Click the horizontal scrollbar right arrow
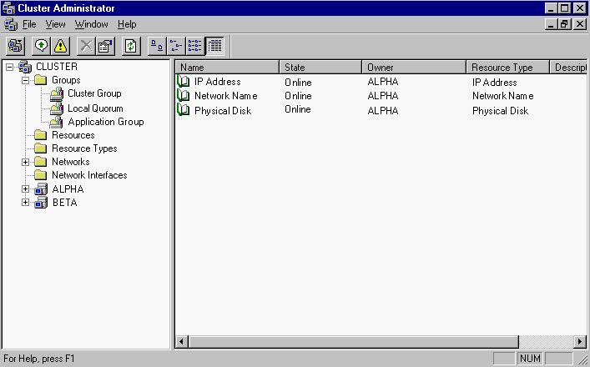The image size is (590, 367). point(580,342)
